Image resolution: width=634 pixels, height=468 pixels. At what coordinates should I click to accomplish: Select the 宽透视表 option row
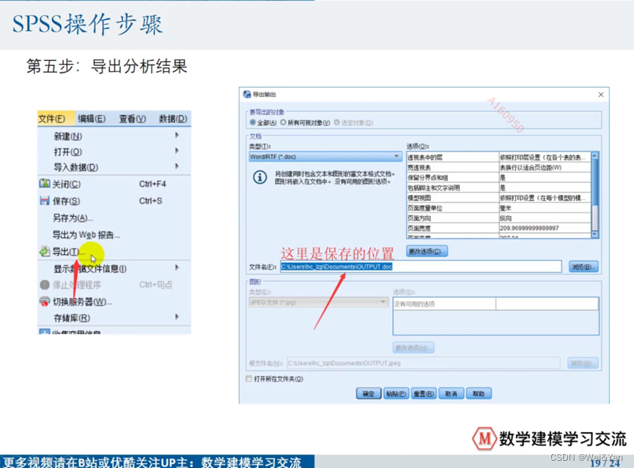498,167
